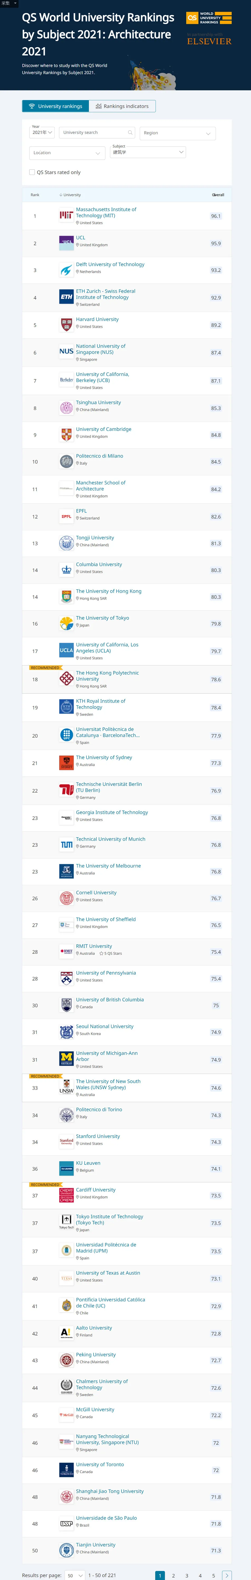The width and height of the screenshot is (251, 1580).
Task: Click the search magnifier icon
Action: click(130, 133)
